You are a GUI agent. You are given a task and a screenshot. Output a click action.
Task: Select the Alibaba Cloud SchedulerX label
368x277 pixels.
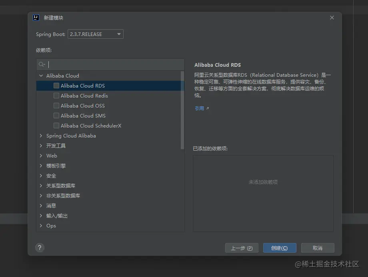91,126
